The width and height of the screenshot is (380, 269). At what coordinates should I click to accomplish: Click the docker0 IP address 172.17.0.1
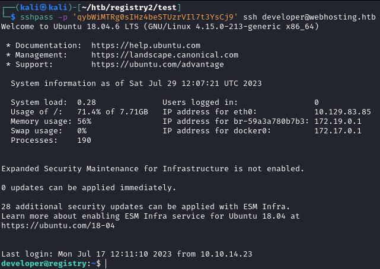click(x=337, y=130)
